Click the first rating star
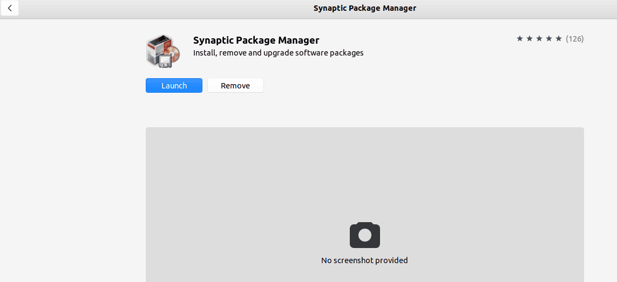617x282 pixels. (x=520, y=39)
